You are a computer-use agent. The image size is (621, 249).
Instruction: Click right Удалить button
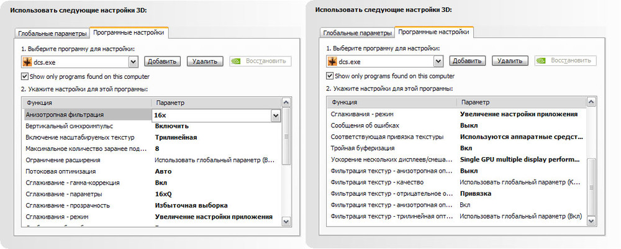(x=510, y=61)
